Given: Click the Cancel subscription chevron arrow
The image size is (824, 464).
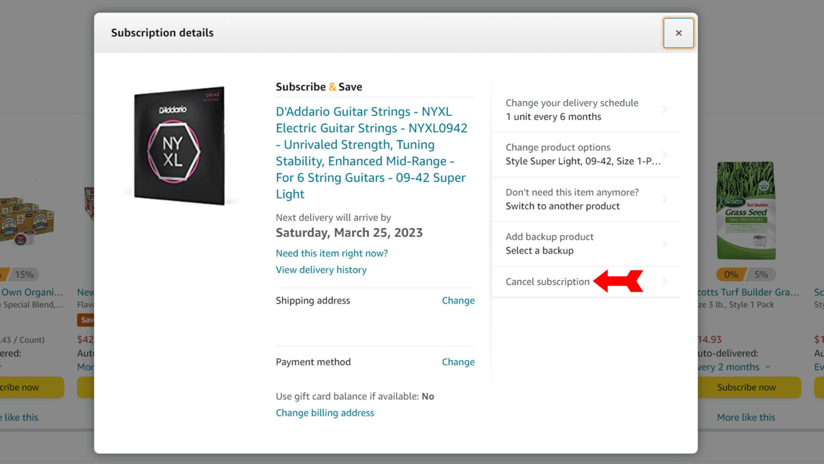Looking at the screenshot, I should coord(665,281).
